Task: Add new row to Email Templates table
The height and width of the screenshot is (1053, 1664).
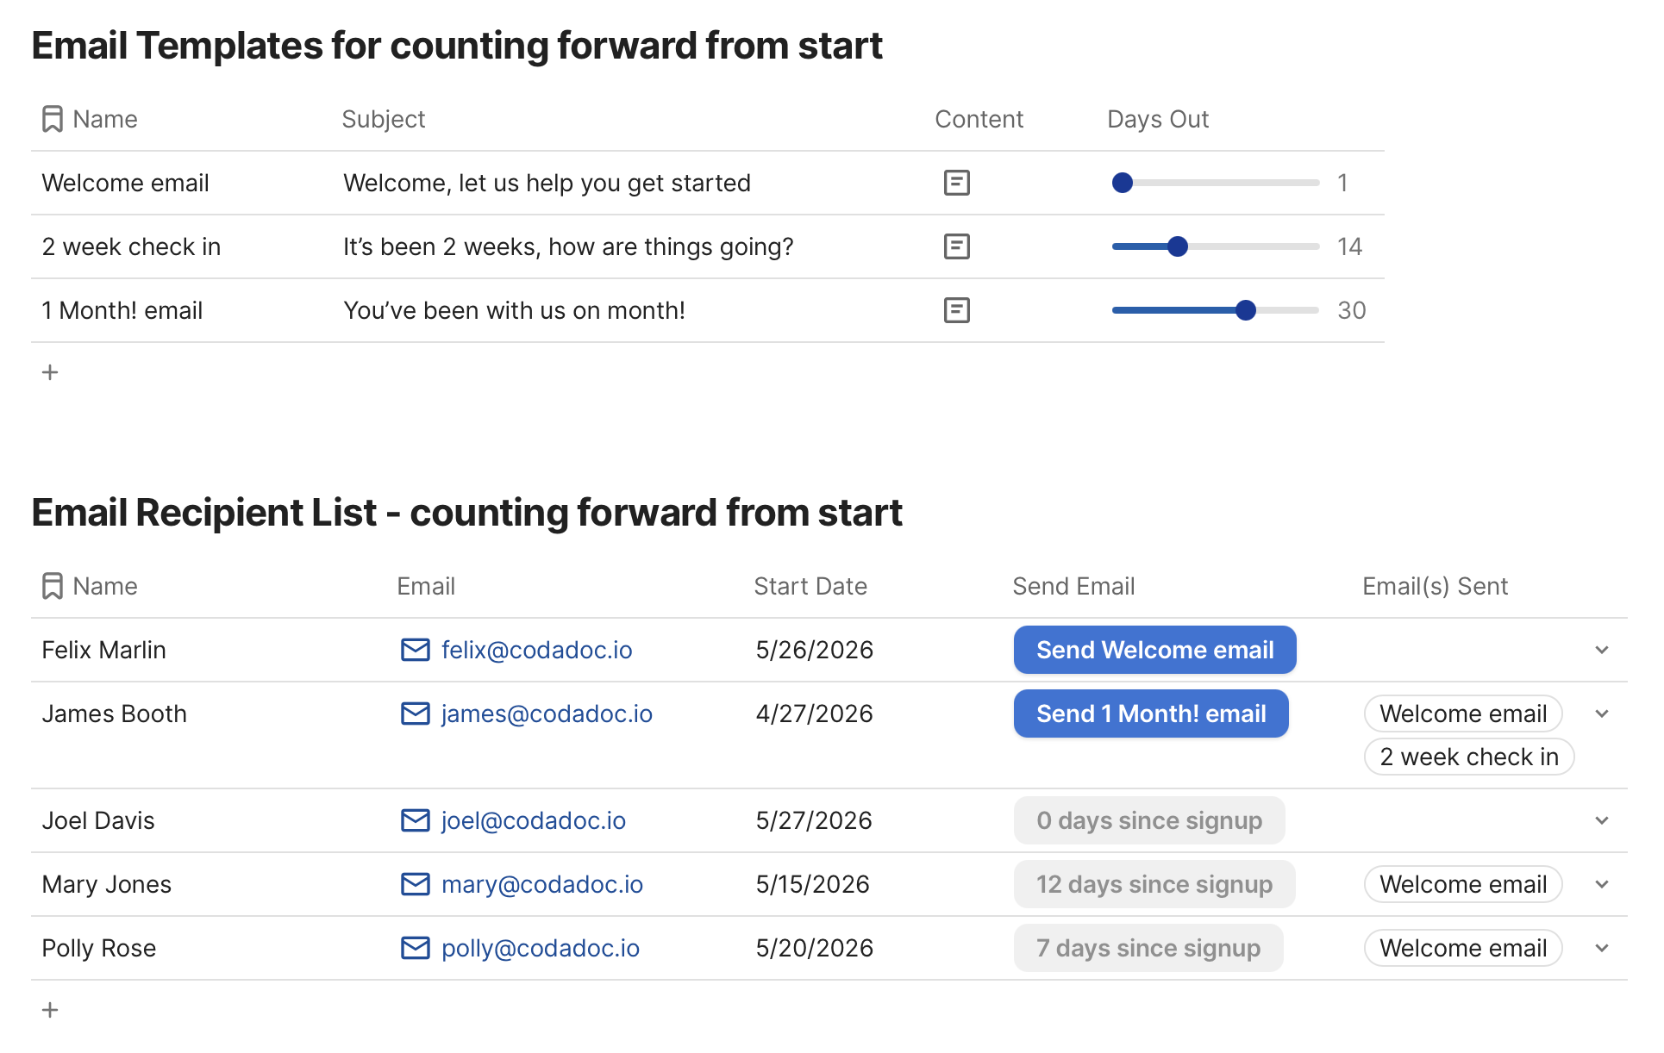Action: pos(50,372)
